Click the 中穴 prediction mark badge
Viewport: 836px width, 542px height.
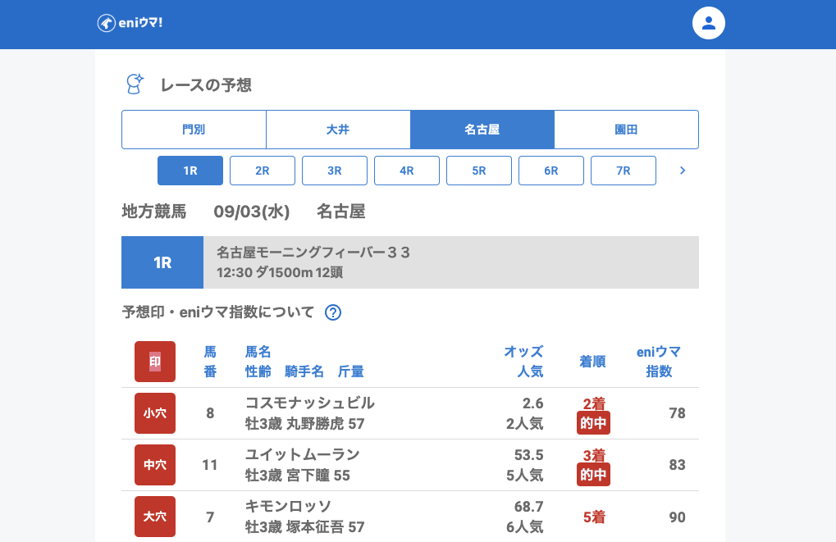155,465
